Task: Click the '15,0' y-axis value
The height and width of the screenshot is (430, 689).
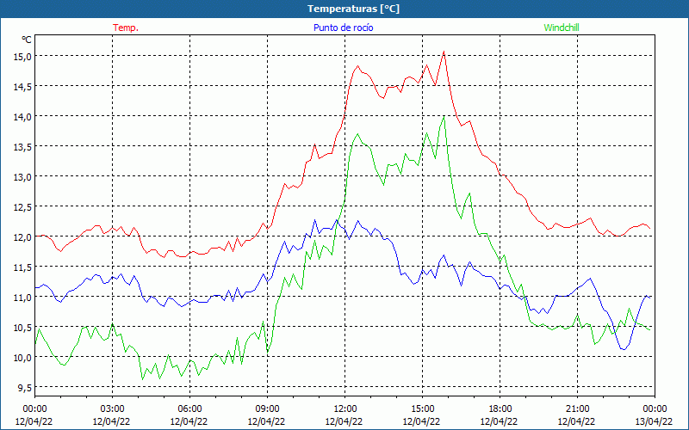Action: click(x=22, y=57)
